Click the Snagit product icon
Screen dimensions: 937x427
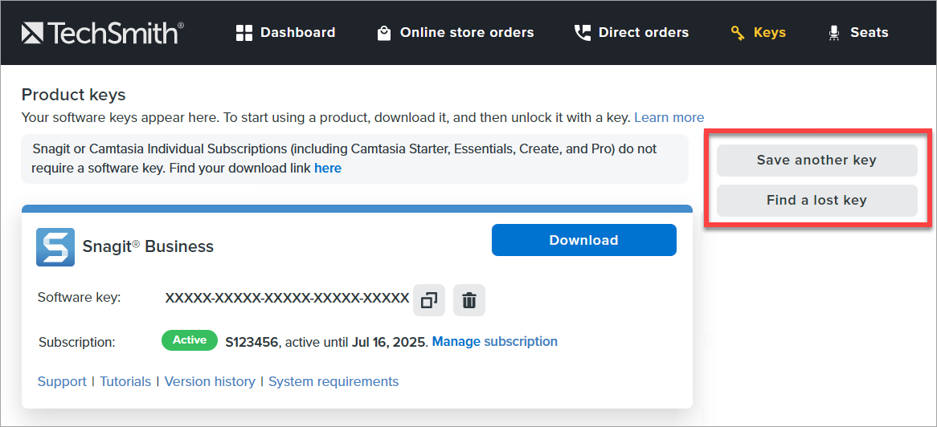click(55, 246)
